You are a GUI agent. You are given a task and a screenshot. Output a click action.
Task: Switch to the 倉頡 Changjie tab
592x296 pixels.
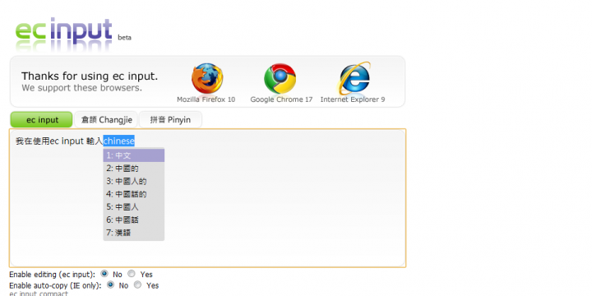point(106,120)
